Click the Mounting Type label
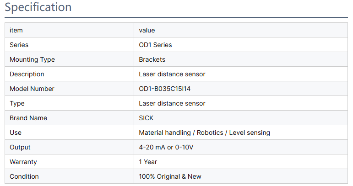This screenshot has height=186, width=353. coord(32,59)
